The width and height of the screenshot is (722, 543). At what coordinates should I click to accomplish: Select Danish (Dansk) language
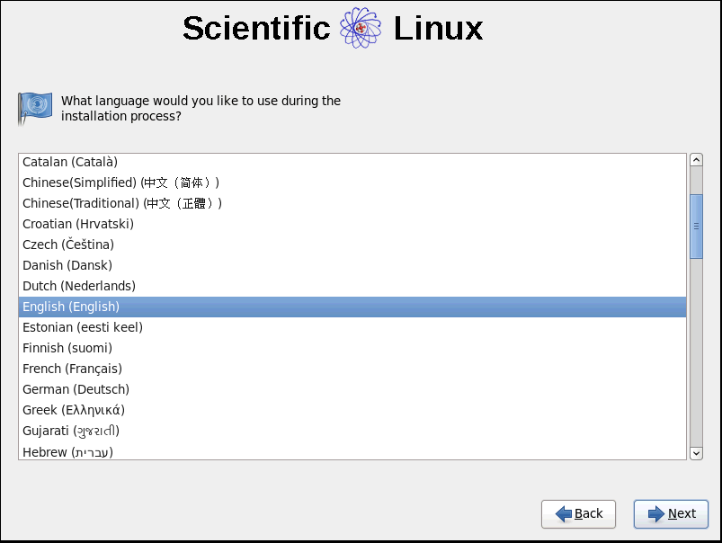click(x=352, y=265)
